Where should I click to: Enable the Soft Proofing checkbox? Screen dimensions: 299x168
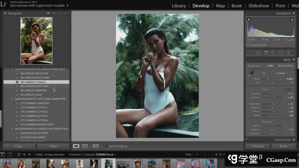point(106,146)
